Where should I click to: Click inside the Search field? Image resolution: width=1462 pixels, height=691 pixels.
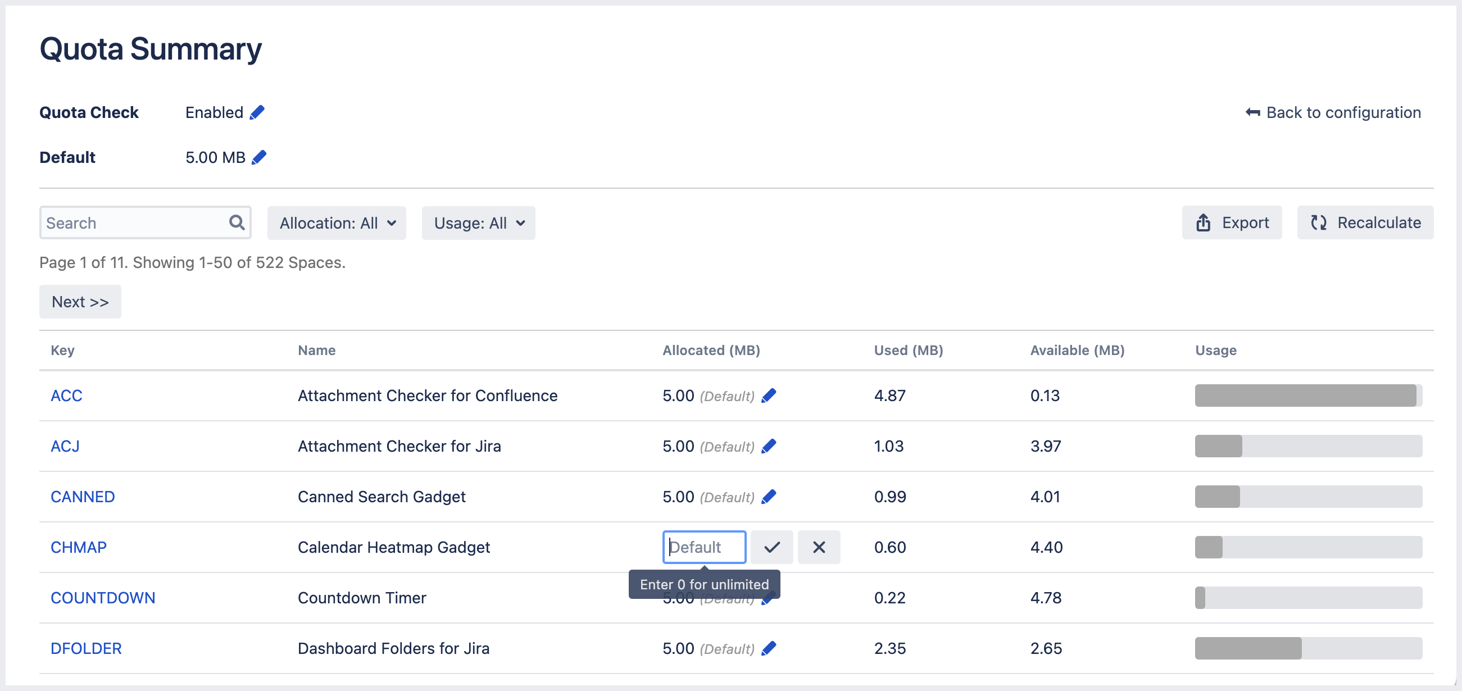coord(130,222)
